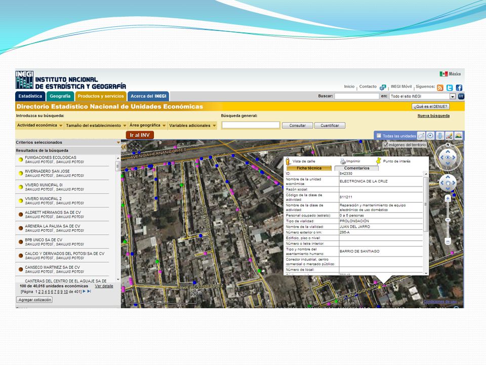Open the Actividad económica dropdown
The height and width of the screenshot is (365, 486).
coord(39,125)
